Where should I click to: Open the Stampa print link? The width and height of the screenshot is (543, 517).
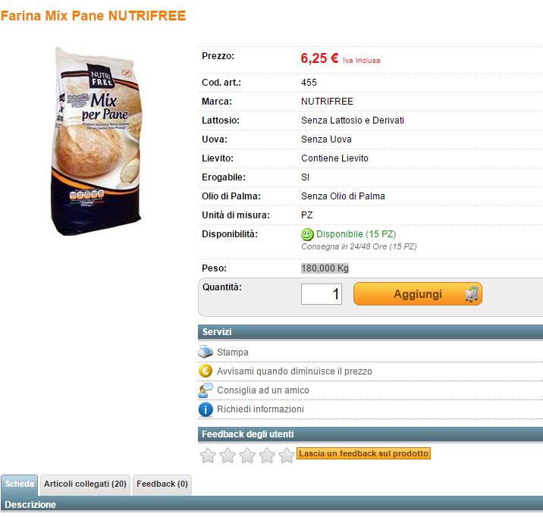coord(232,352)
